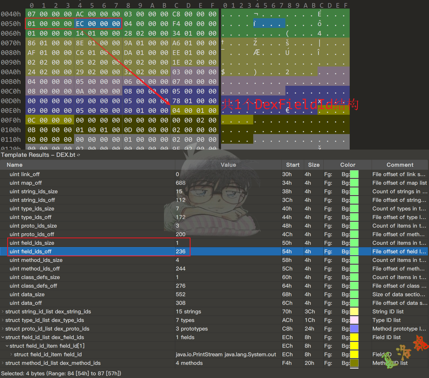Expand the field_id_item field_id entry

(x=11, y=354)
